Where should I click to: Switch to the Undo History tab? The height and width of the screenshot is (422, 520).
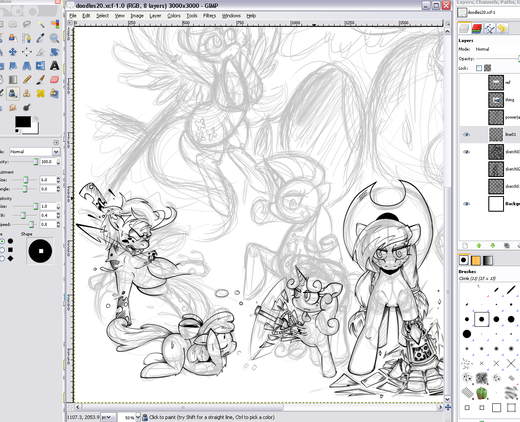tap(502, 29)
